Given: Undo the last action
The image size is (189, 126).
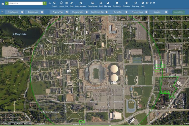Looking at the screenshot, I should [151, 3].
